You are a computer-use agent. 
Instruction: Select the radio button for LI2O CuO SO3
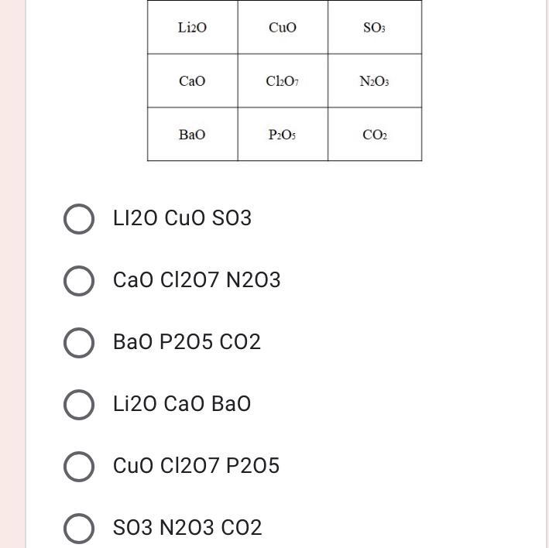tap(79, 219)
